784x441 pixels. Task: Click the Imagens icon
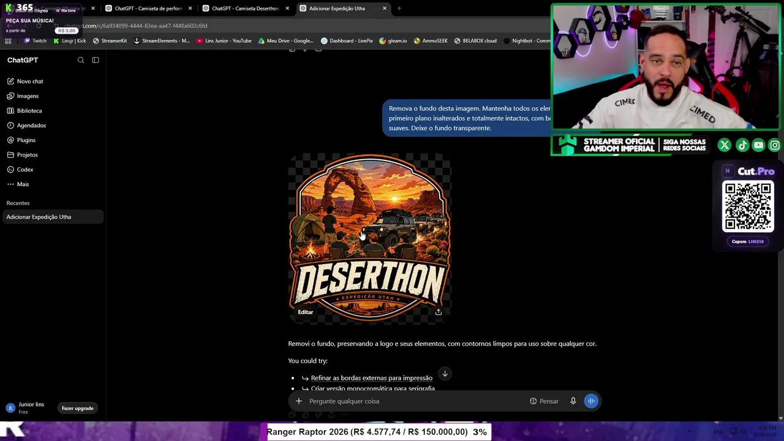point(10,96)
